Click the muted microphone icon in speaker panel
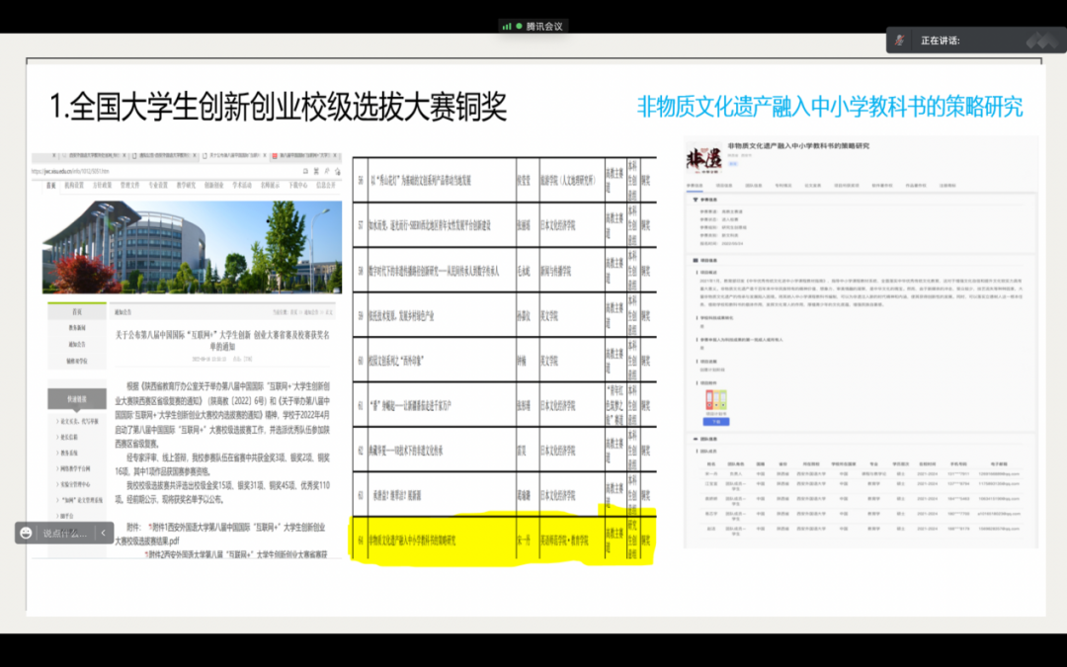 coord(899,41)
